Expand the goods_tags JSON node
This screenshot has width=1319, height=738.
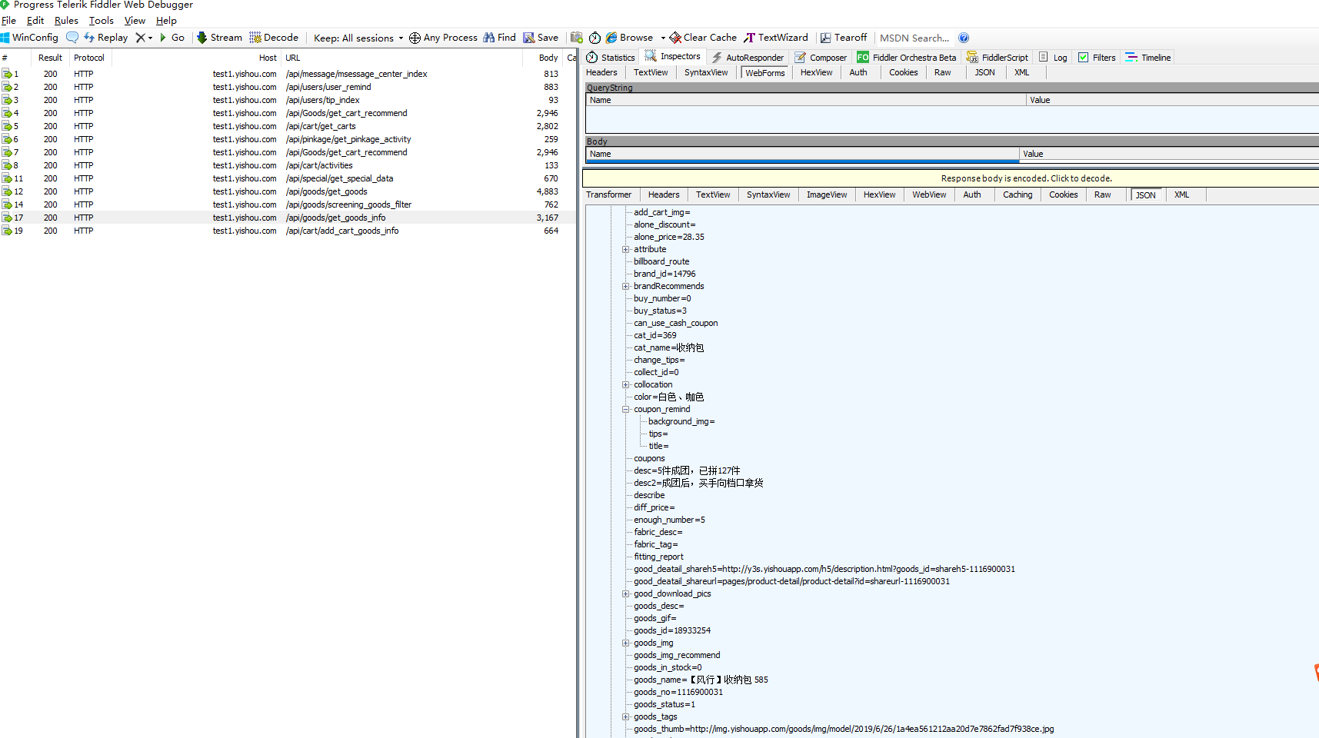pyautogui.click(x=626, y=717)
